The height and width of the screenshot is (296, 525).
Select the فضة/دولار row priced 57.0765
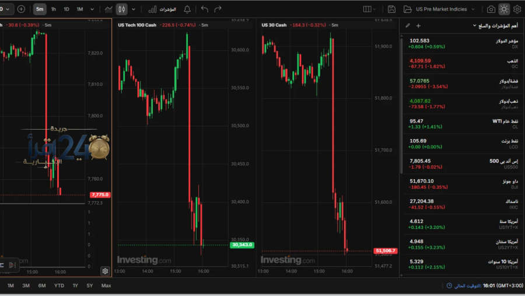(463, 84)
